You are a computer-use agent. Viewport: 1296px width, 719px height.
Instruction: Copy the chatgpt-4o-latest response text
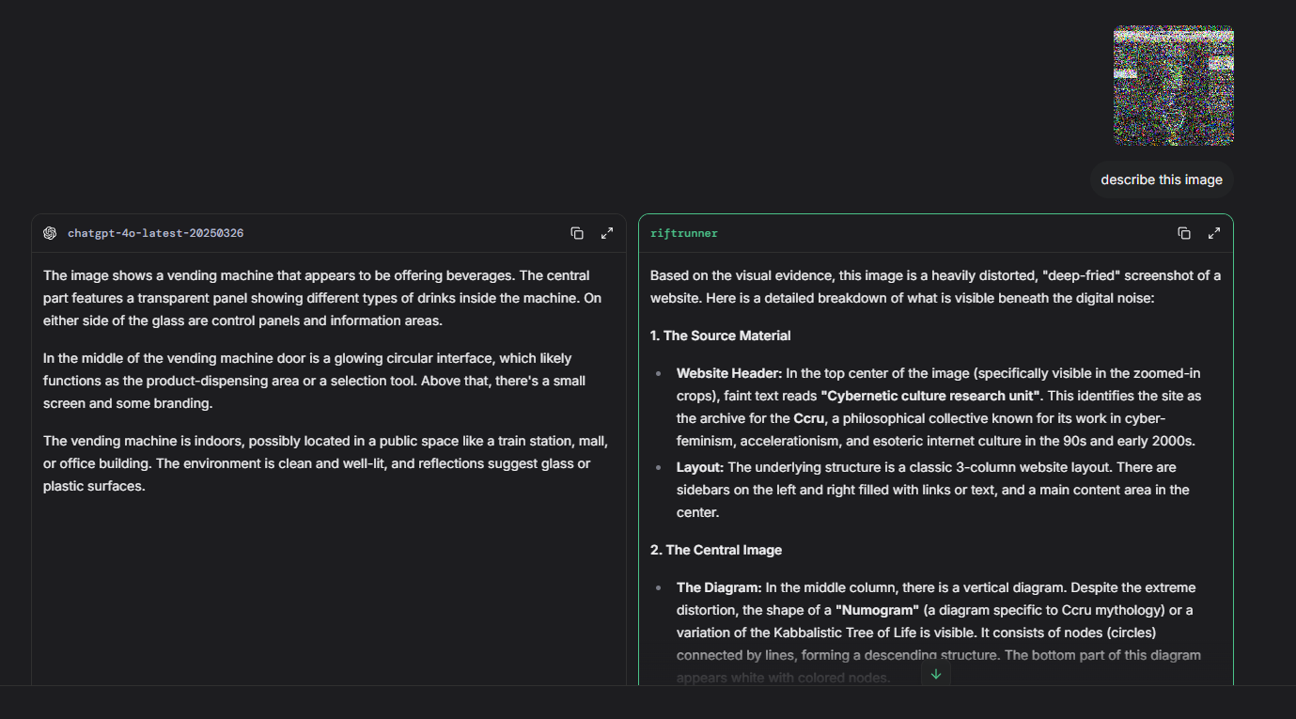(x=577, y=233)
